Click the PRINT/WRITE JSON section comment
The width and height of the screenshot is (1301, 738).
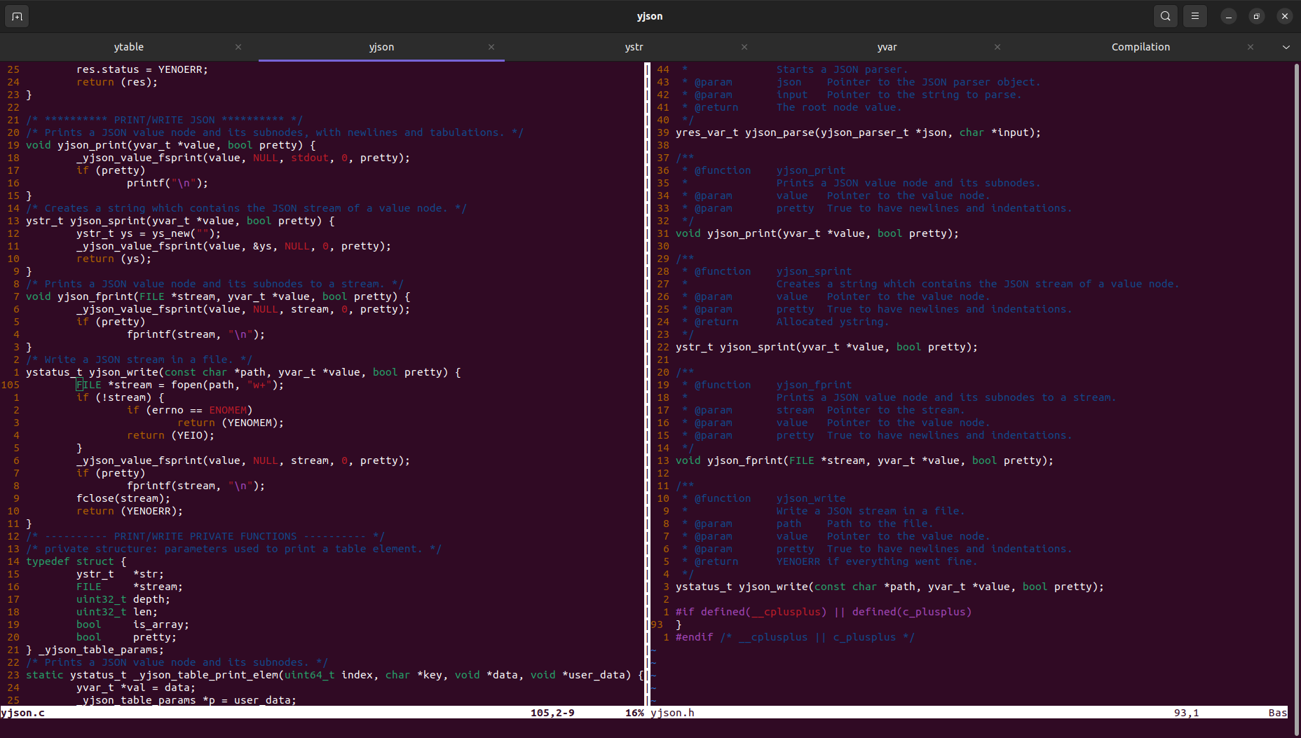(165, 120)
